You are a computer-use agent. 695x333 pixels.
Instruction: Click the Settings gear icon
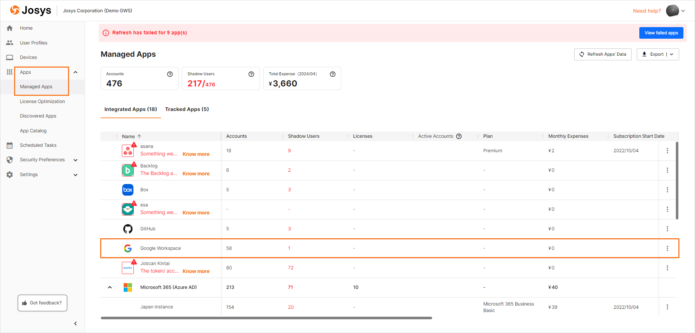tap(10, 175)
